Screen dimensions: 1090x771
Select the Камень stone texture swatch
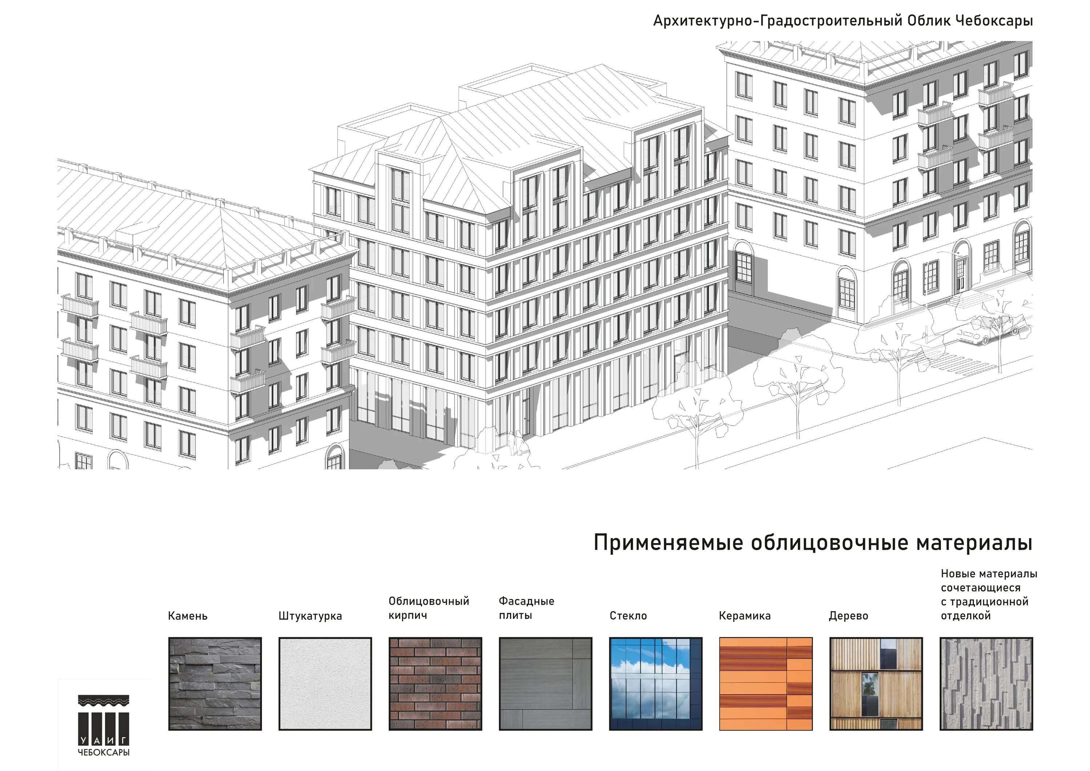pos(215,684)
